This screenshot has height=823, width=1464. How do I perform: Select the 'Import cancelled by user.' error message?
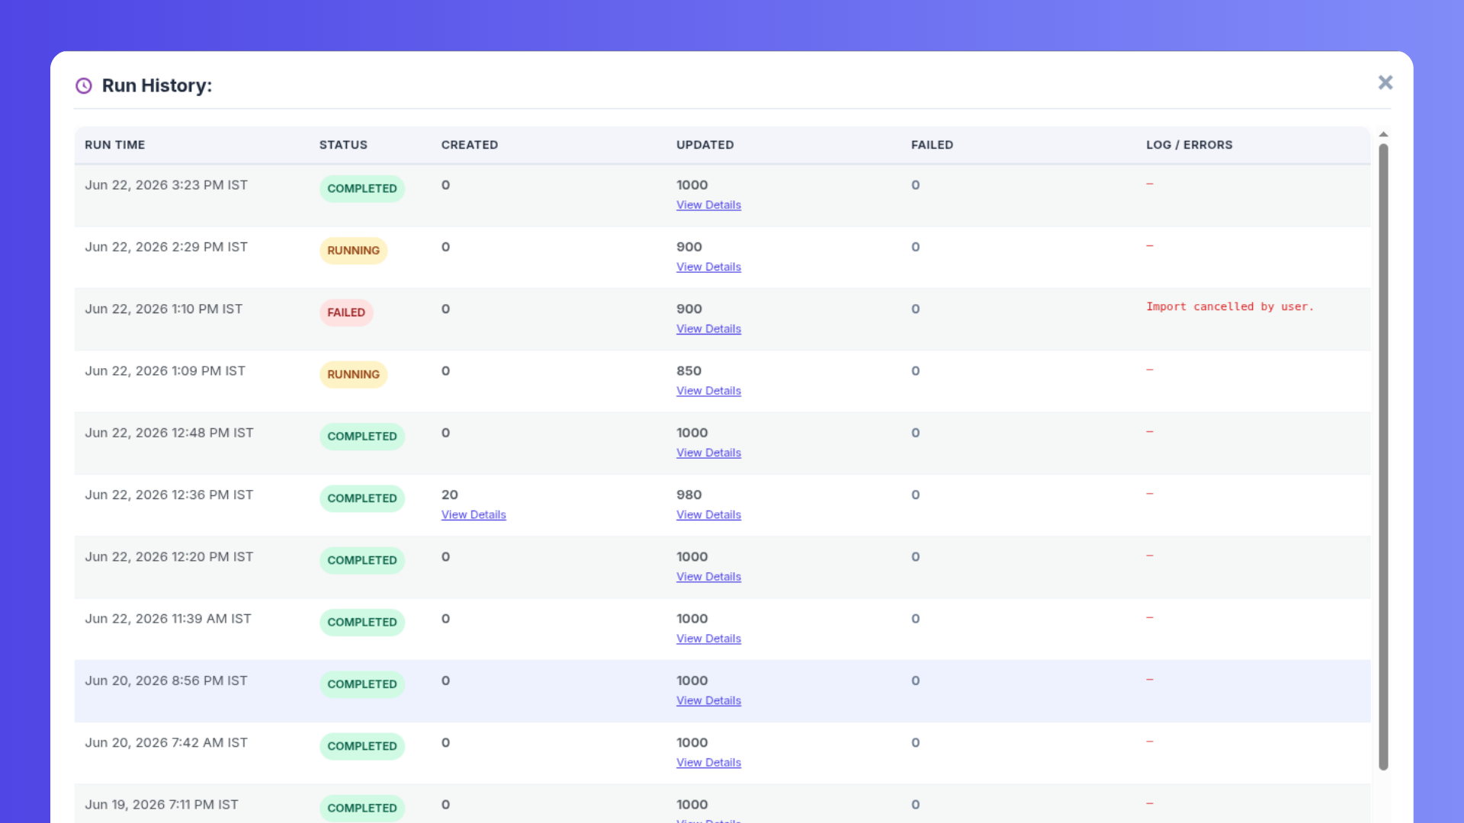coord(1230,306)
